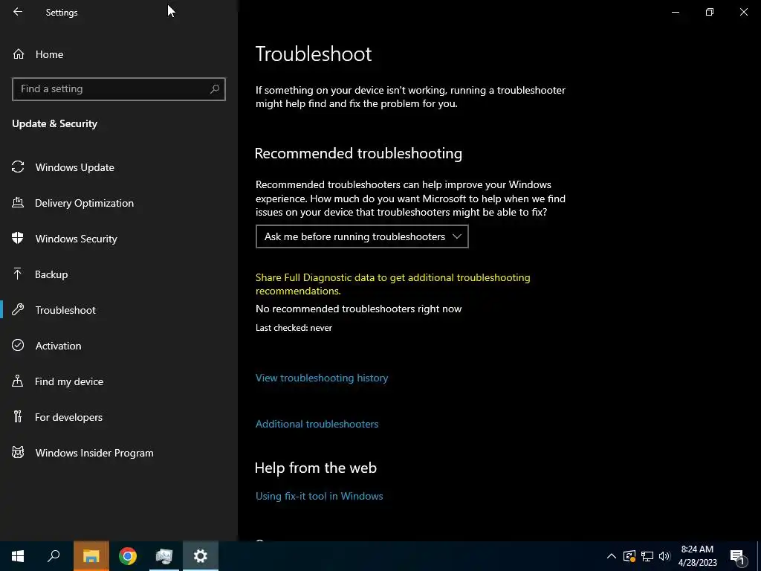761x571 pixels.
Task: Click the Show desktop strip at taskbar end
Action: tap(759, 556)
